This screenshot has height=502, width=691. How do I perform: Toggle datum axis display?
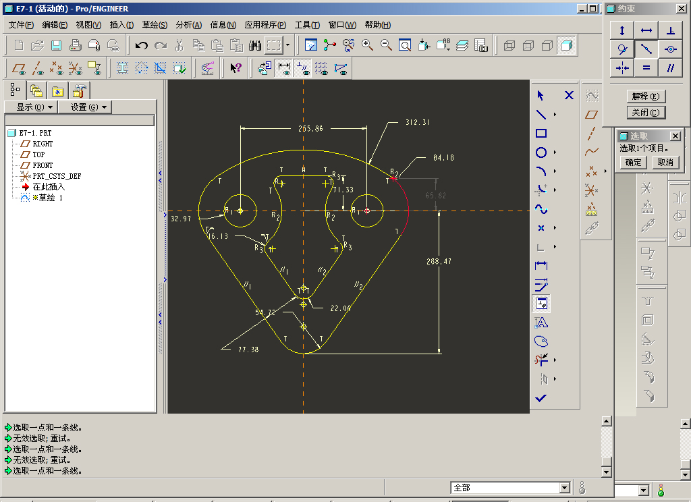(38, 68)
